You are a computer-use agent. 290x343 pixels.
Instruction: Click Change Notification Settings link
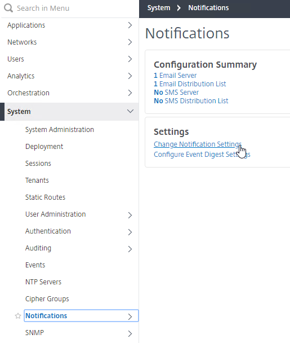pos(198,144)
